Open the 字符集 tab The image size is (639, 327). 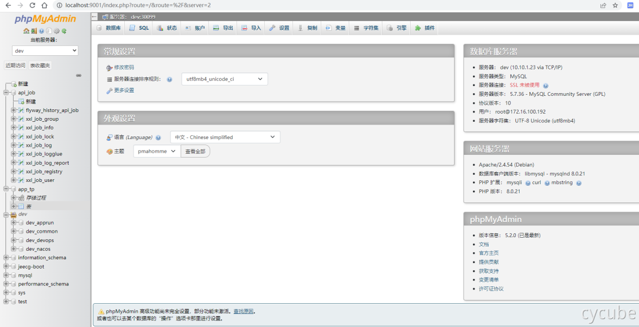366,28
